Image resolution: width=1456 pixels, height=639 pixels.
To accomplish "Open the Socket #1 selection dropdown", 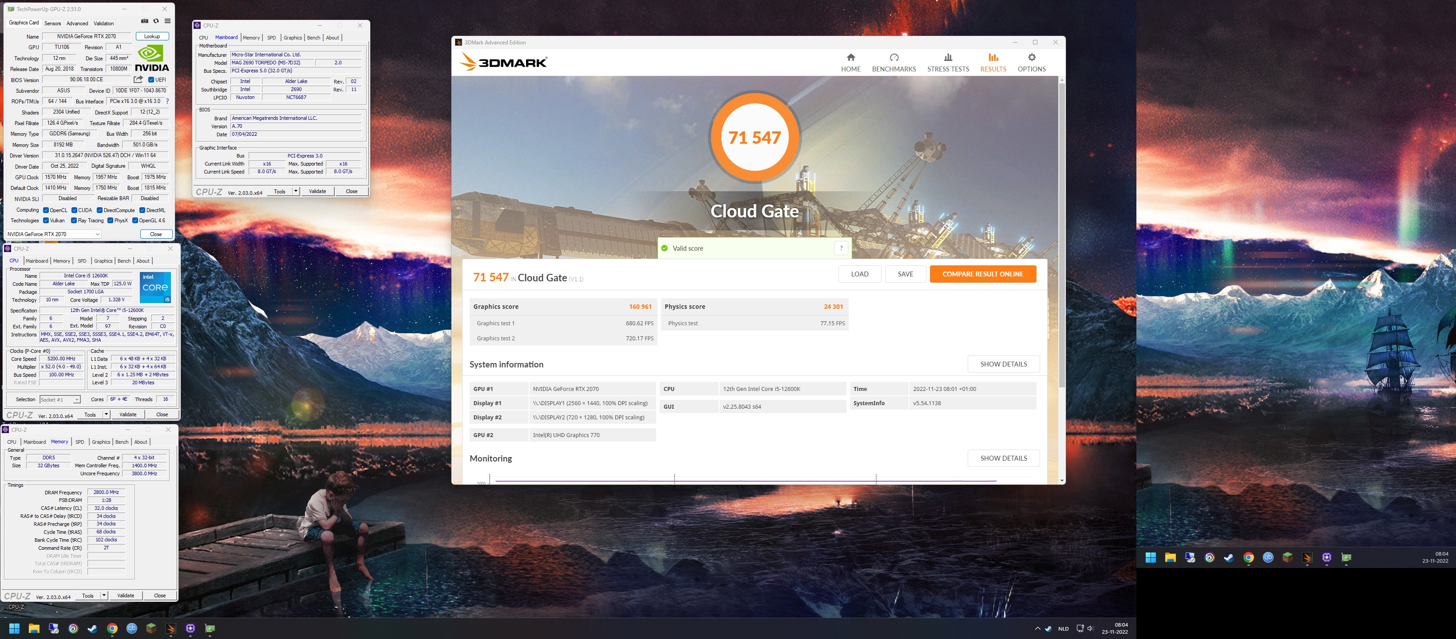I will [x=60, y=399].
